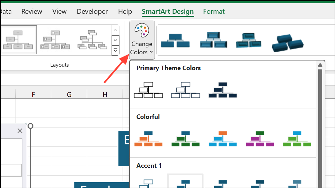335x188 pixels.
Task: Choose the green Colorful color scheme
Action: click(x=186, y=139)
